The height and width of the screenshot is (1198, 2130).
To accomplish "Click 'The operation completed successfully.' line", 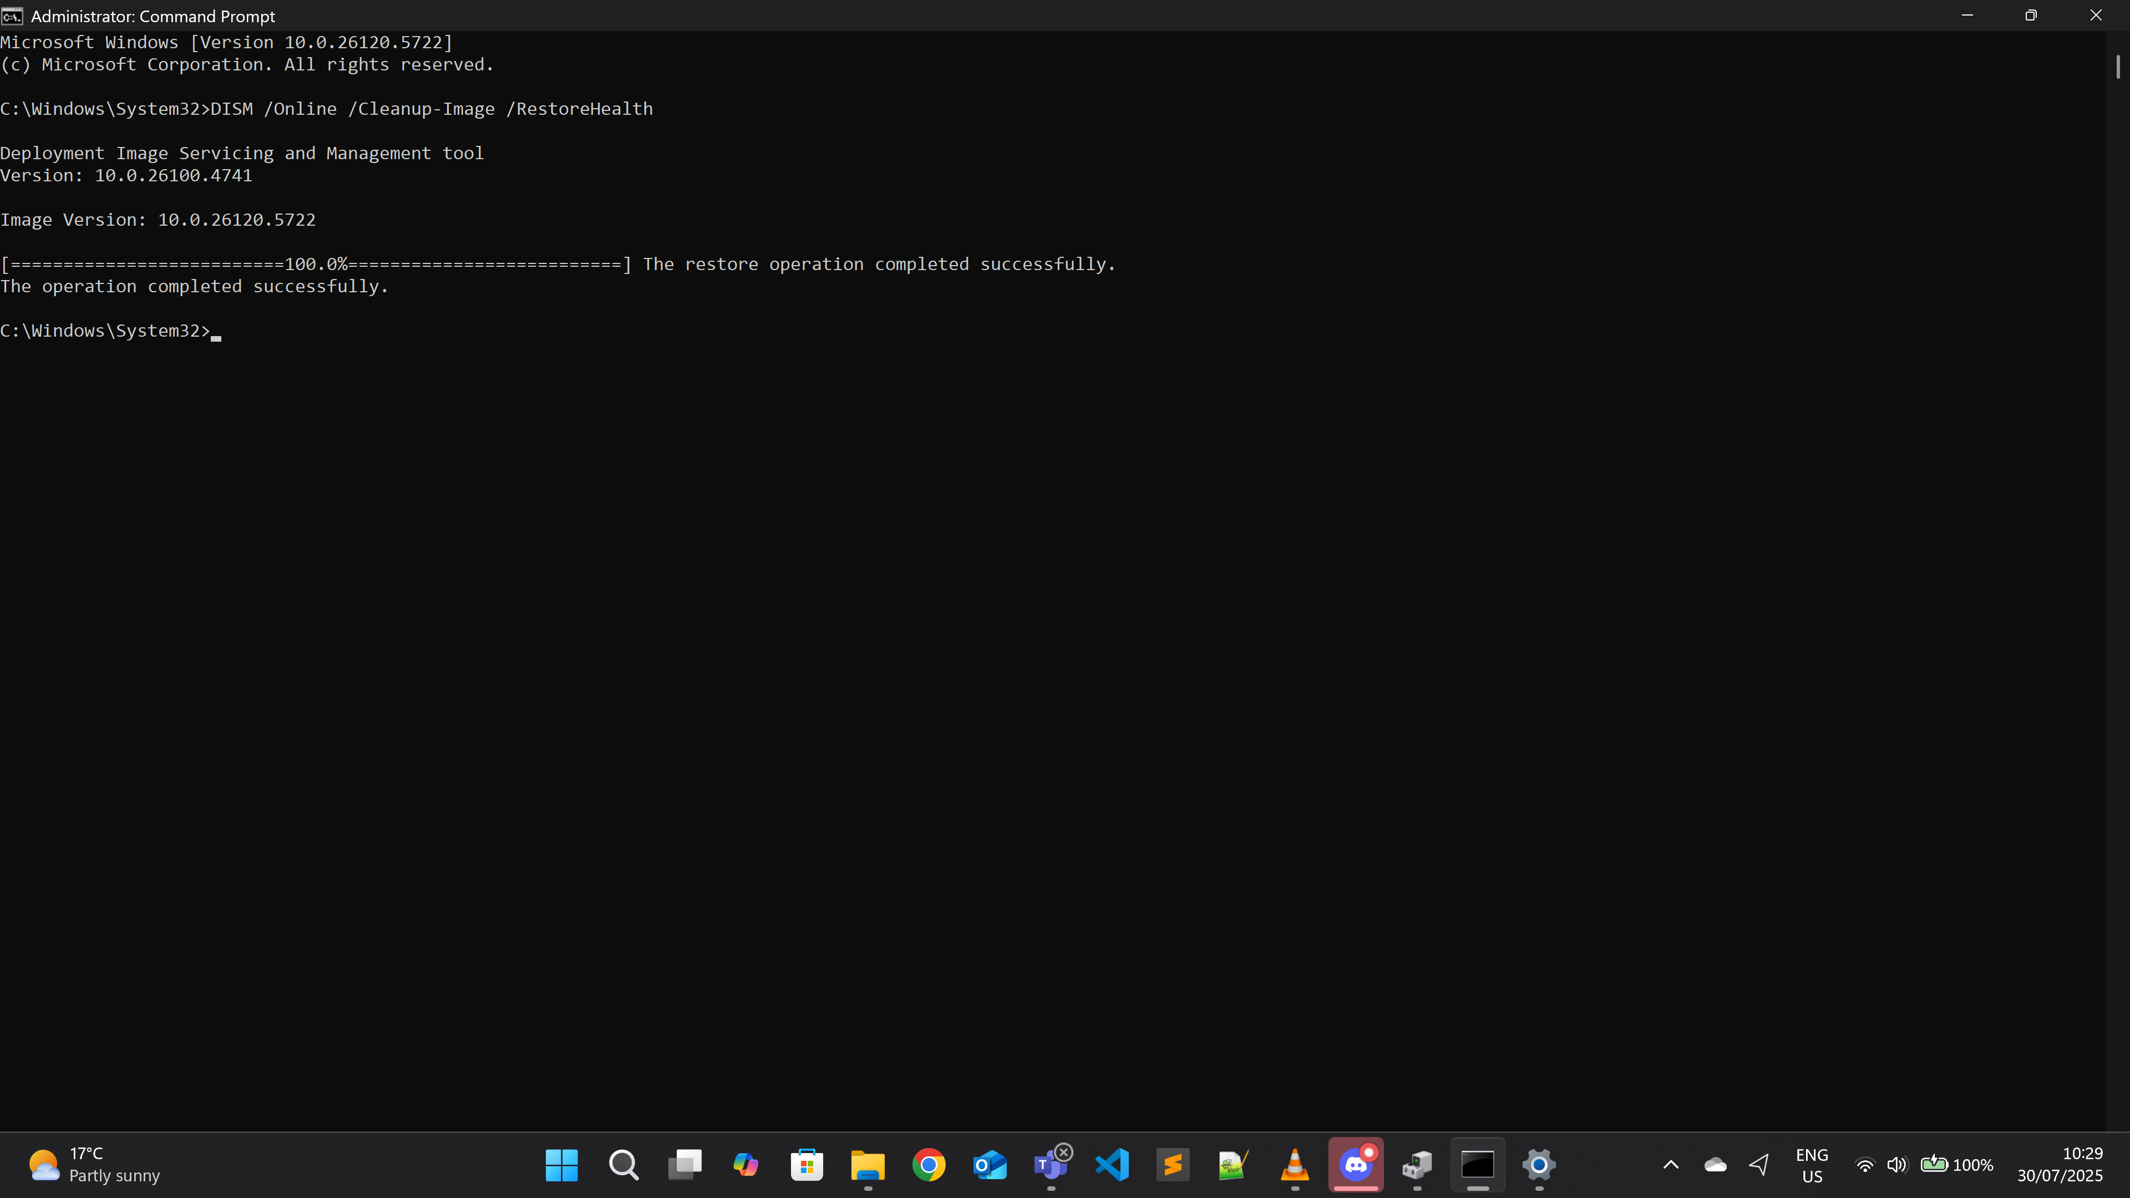I will click(x=194, y=287).
